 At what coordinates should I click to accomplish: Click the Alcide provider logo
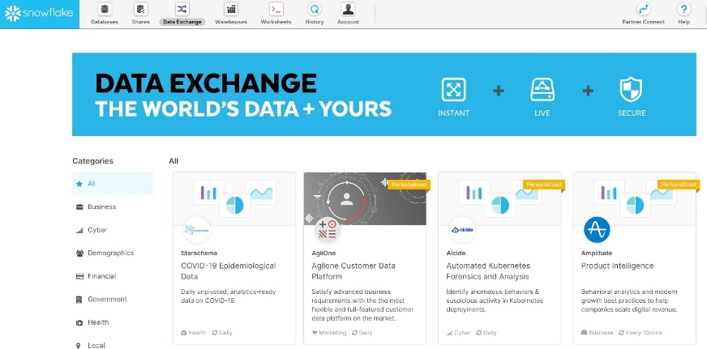point(462,230)
